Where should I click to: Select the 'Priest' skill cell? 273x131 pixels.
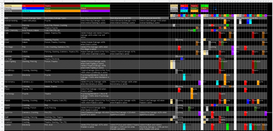13,90
